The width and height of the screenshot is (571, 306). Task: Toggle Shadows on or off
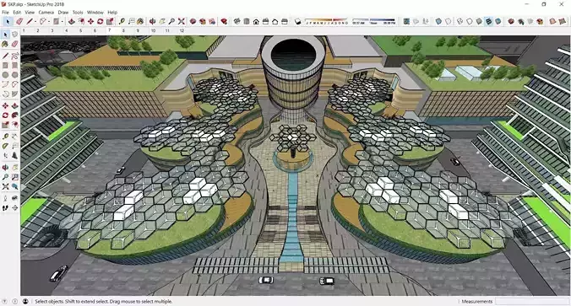click(297, 21)
